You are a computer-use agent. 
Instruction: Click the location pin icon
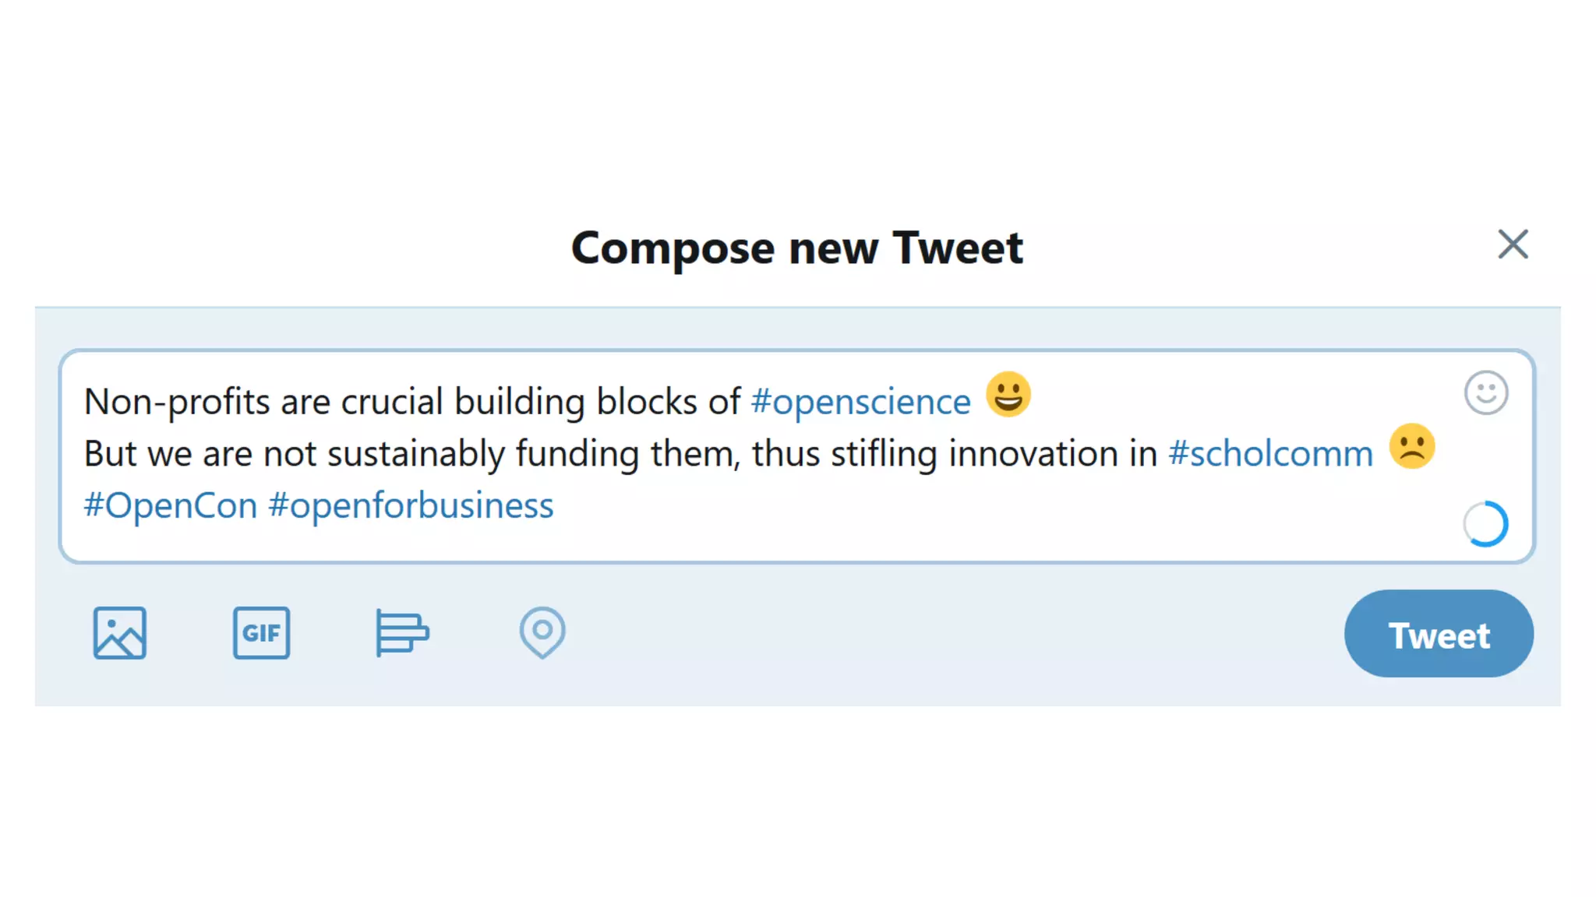(x=542, y=632)
